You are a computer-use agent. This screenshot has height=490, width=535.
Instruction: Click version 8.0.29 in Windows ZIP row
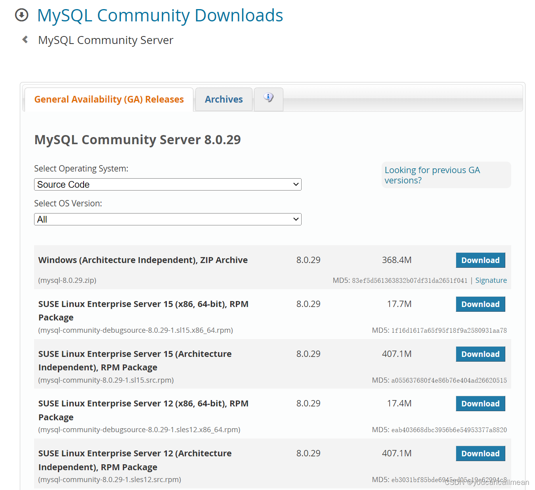pyautogui.click(x=308, y=260)
